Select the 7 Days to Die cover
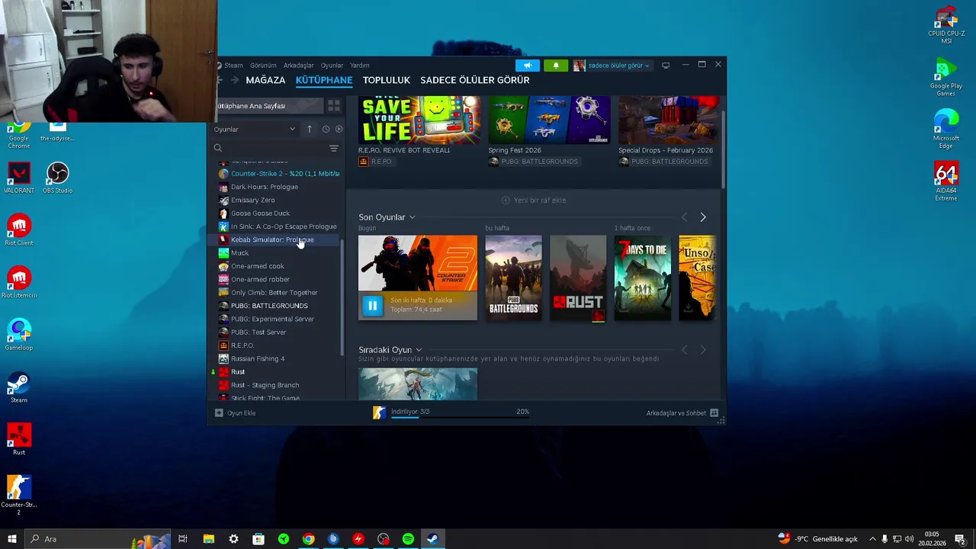976x549 pixels. (x=643, y=278)
